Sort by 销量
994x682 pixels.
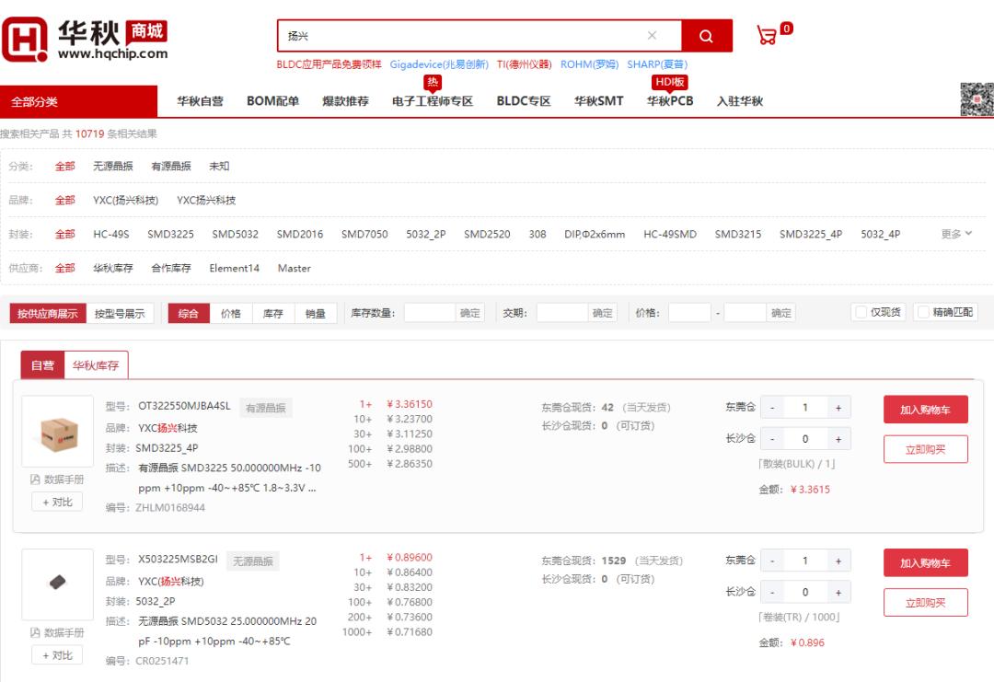(316, 313)
